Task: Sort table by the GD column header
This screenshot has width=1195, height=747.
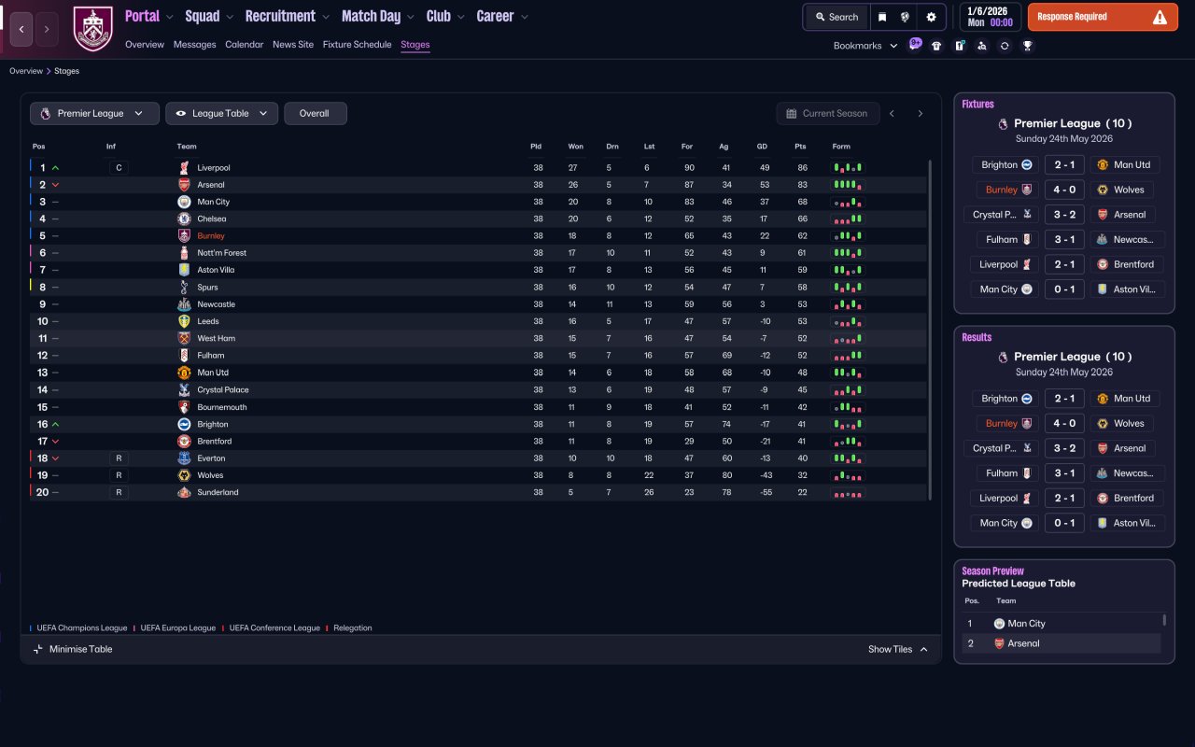Action: click(x=762, y=147)
